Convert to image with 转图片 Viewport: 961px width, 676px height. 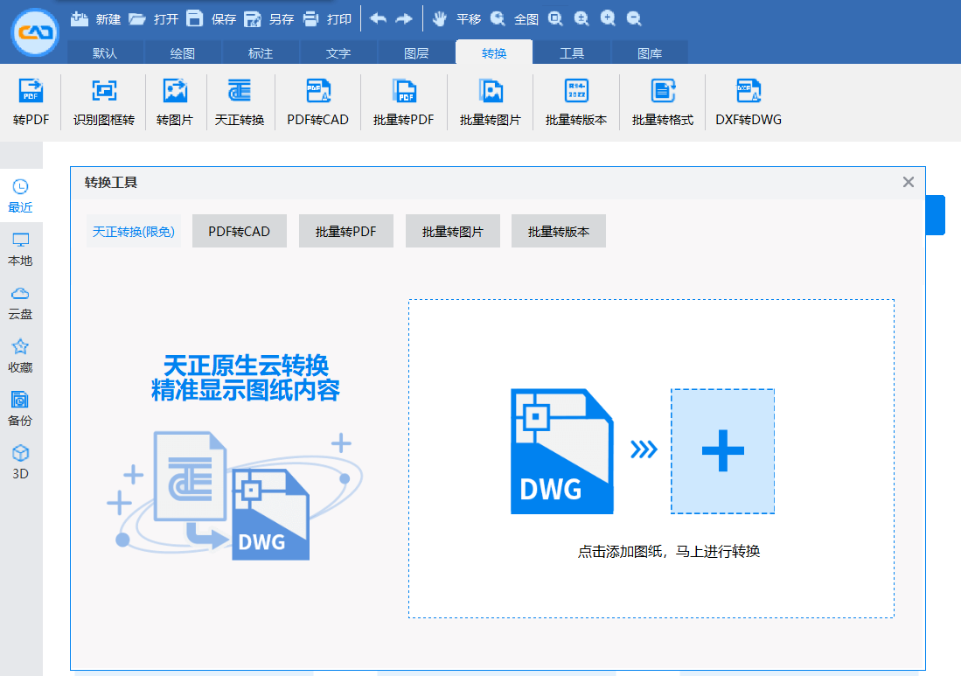[x=175, y=102]
